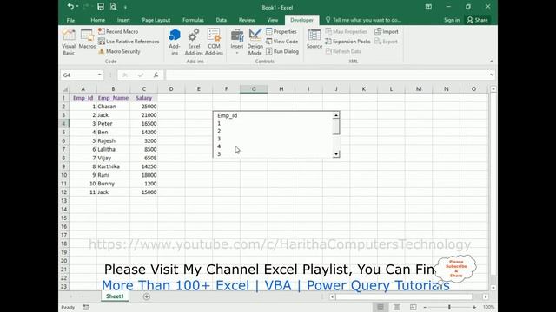Open the File tab
Viewport: 556px width, 312px height.
tap(70, 20)
